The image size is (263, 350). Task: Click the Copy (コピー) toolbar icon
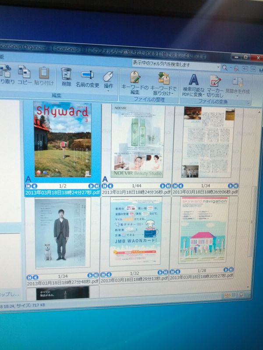pos(24,72)
